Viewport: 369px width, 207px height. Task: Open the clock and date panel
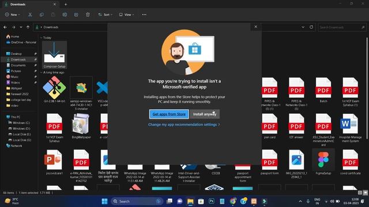click(351, 201)
